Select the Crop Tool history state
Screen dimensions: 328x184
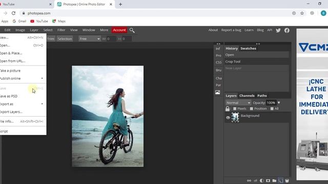point(257,61)
